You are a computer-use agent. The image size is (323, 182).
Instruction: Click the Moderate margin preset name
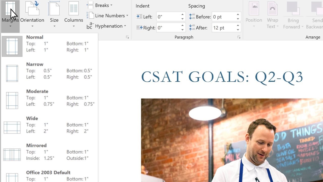pyautogui.click(x=37, y=91)
